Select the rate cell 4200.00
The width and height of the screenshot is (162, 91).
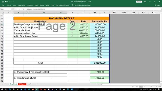[84, 33]
